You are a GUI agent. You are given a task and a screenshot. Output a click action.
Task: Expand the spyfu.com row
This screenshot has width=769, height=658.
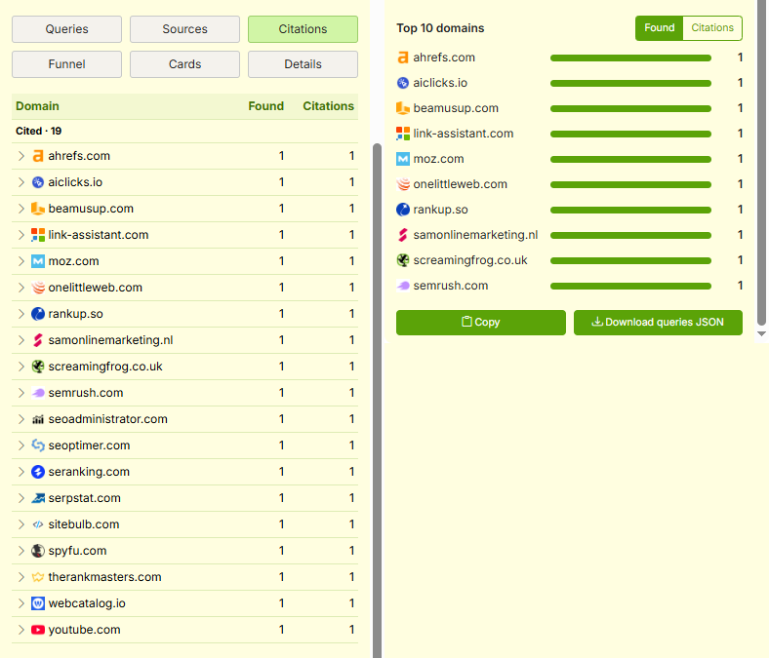tap(21, 551)
